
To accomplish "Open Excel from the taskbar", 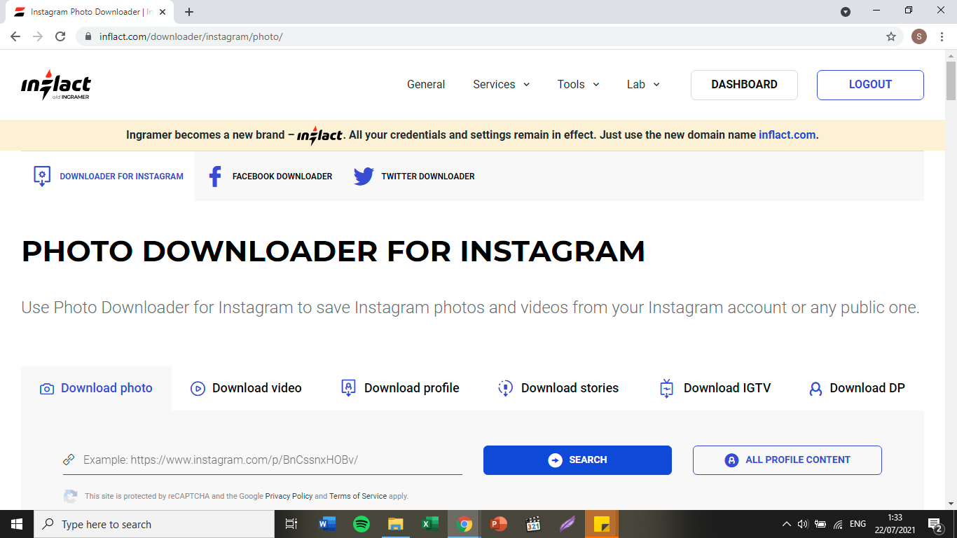I will click(430, 524).
